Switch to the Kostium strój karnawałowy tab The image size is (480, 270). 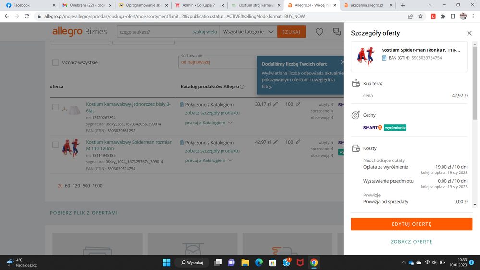point(255,5)
